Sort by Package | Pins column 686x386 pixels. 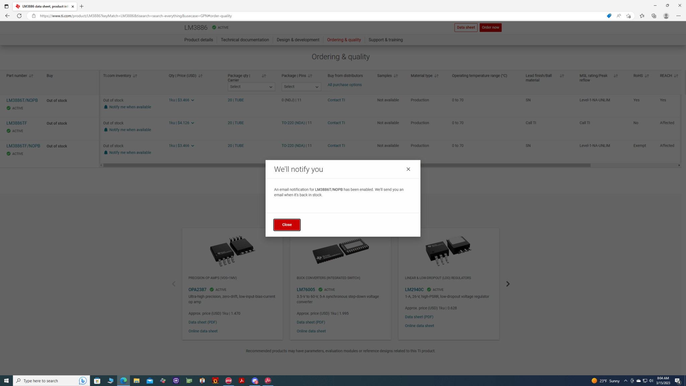click(x=310, y=76)
